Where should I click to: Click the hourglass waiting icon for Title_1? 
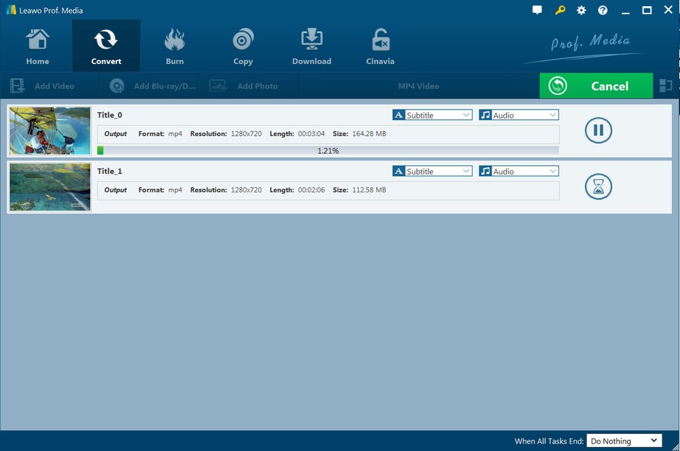[598, 186]
